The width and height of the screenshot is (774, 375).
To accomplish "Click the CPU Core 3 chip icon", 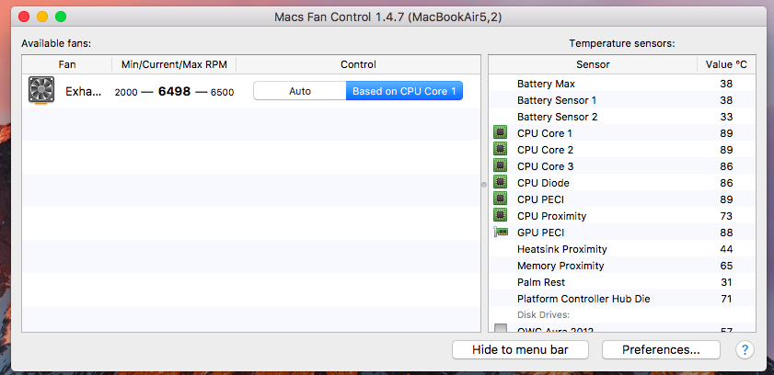I will pyautogui.click(x=500, y=165).
